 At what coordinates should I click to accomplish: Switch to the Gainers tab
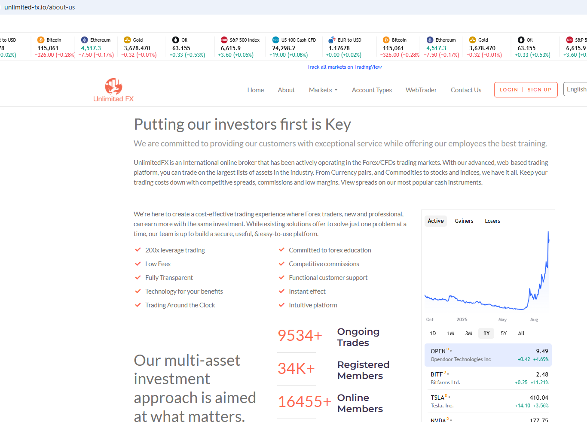coord(464,221)
